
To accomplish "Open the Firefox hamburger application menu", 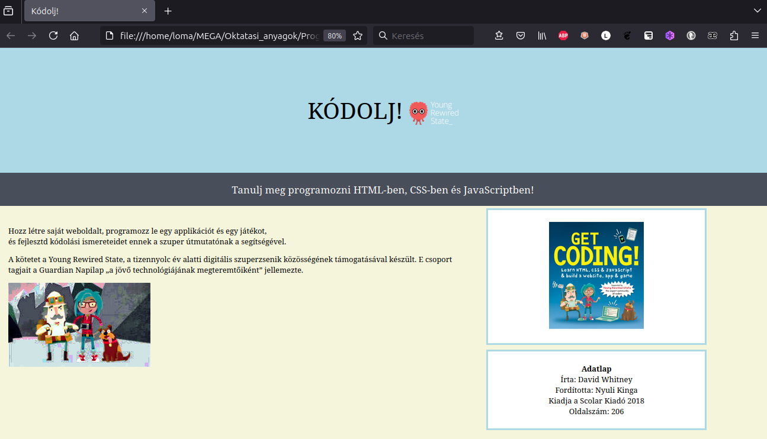I will pos(755,35).
